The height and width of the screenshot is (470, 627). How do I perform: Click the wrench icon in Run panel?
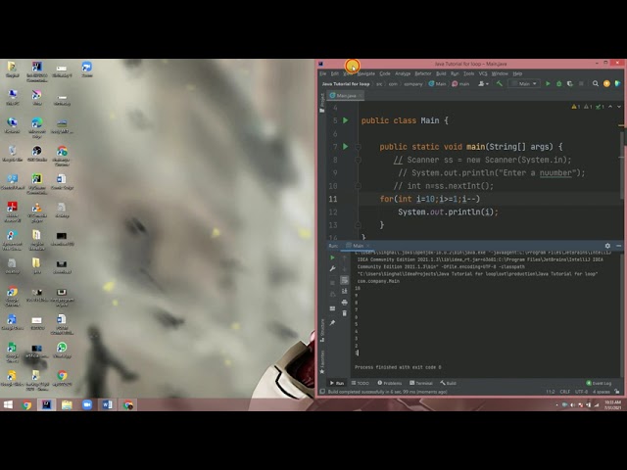point(332,269)
